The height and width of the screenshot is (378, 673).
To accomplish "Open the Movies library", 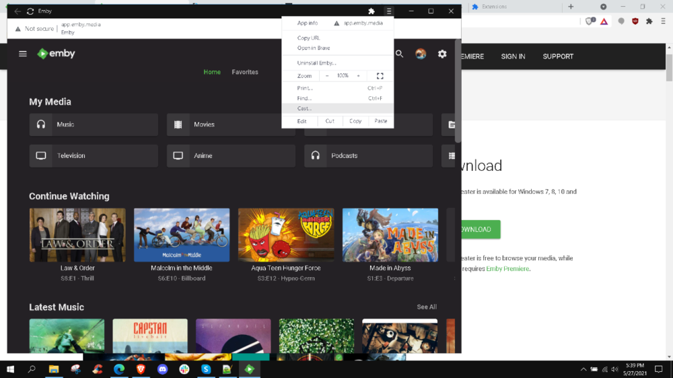I will pos(231,124).
